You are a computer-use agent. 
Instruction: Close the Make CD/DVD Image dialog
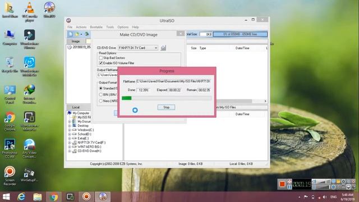[x=181, y=34]
